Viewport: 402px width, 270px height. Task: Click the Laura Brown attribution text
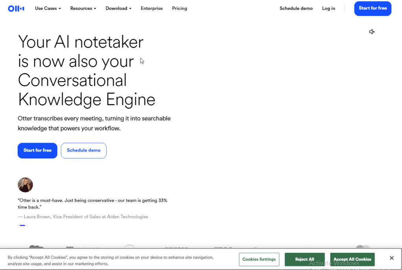tap(83, 217)
